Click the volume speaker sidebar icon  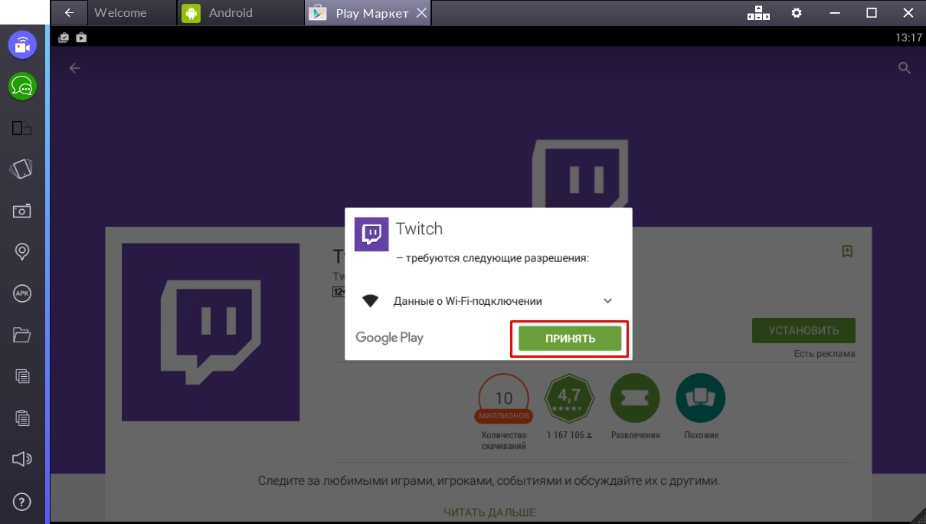[22, 459]
